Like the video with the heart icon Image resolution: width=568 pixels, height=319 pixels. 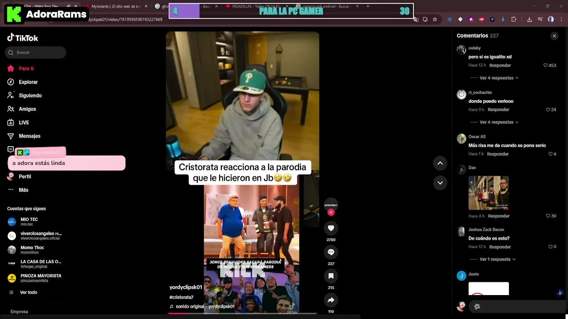click(x=331, y=228)
